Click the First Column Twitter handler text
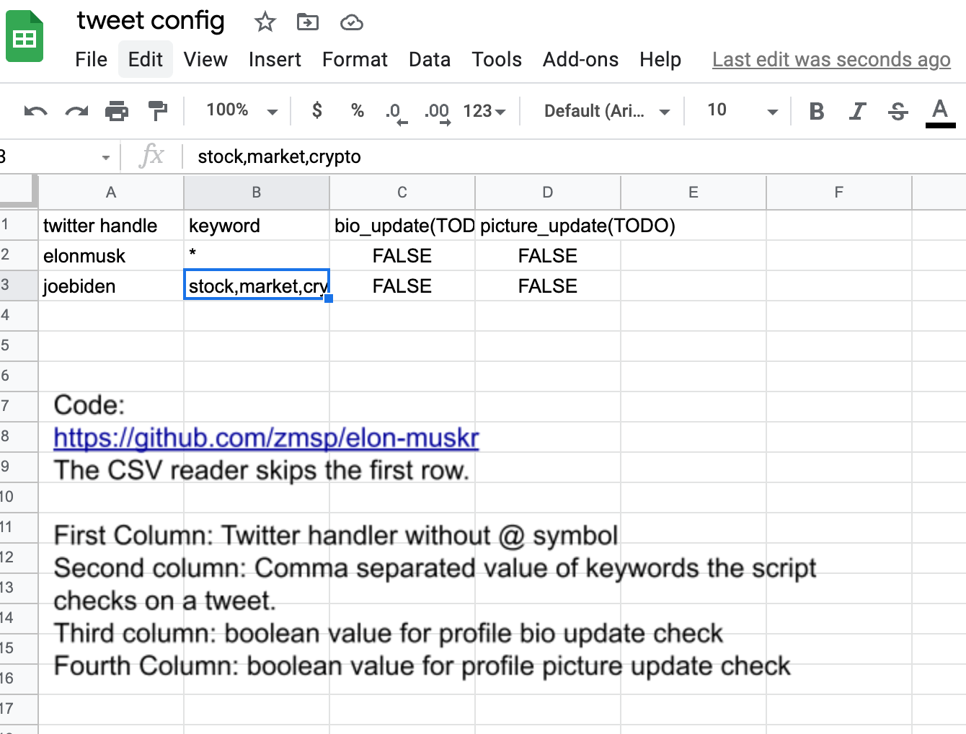This screenshot has height=734, width=966. click(336, 535)
